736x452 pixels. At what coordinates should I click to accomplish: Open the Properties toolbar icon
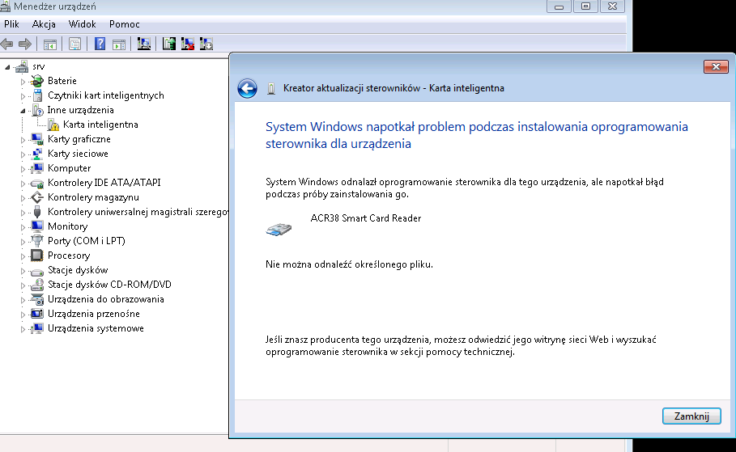[74, 44]
